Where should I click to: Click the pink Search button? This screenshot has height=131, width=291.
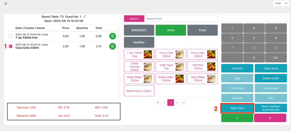[x=134, y=19]
